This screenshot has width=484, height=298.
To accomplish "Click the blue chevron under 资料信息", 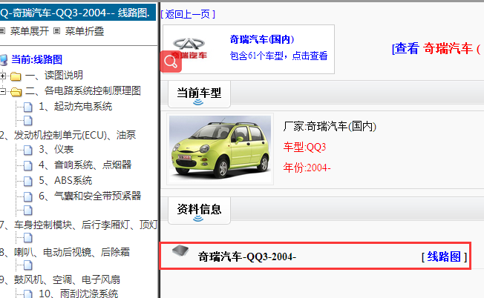I will coord(198,219).
